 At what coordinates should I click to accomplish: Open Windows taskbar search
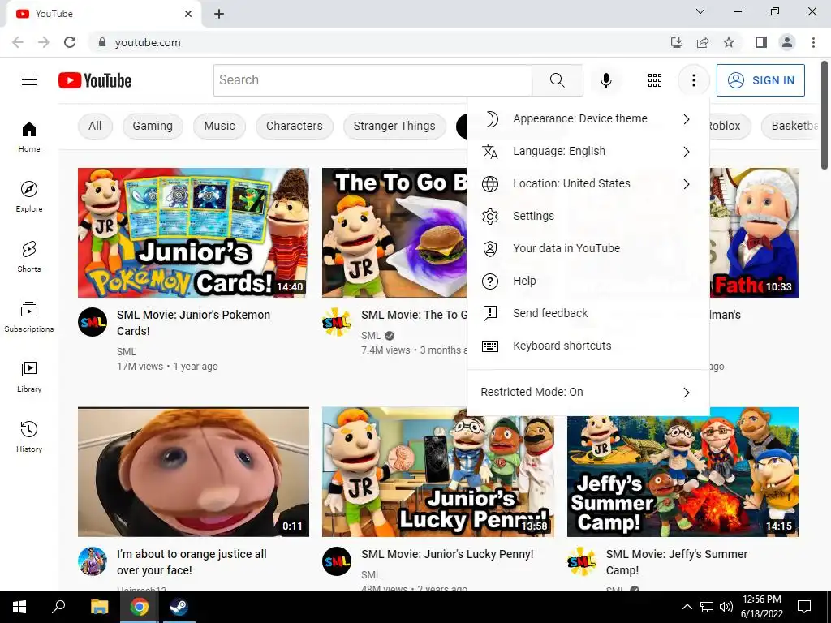[58, 607]
